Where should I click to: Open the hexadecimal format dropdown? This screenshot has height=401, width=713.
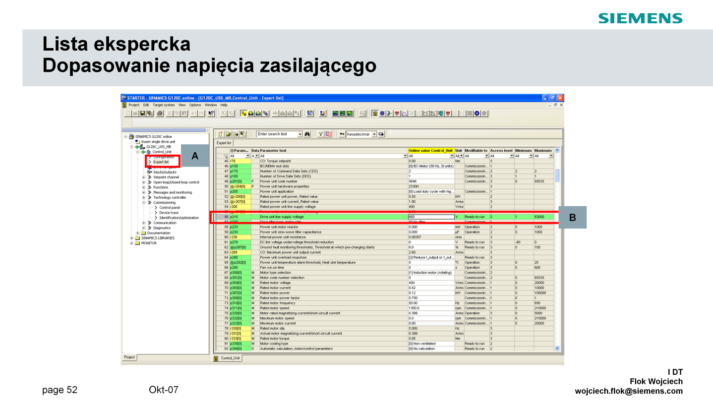click(374, 134)
